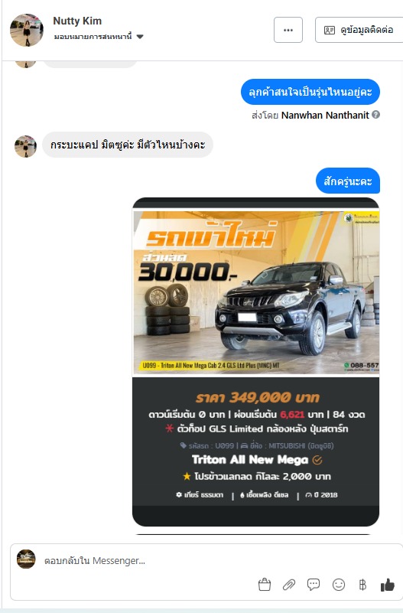
Task: Select the สักครู่นะคะ sent message bubble
Action: tap(347, 181)
